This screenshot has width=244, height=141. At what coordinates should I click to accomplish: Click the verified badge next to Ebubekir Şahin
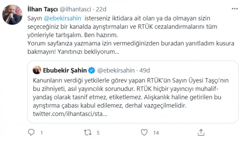coord(92,70)
